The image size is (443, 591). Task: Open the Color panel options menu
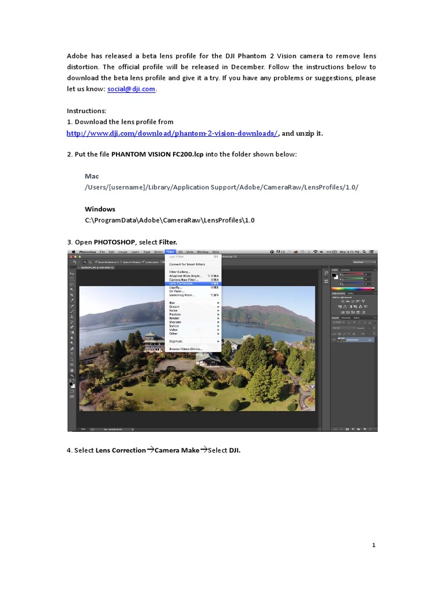coord(375,270)
